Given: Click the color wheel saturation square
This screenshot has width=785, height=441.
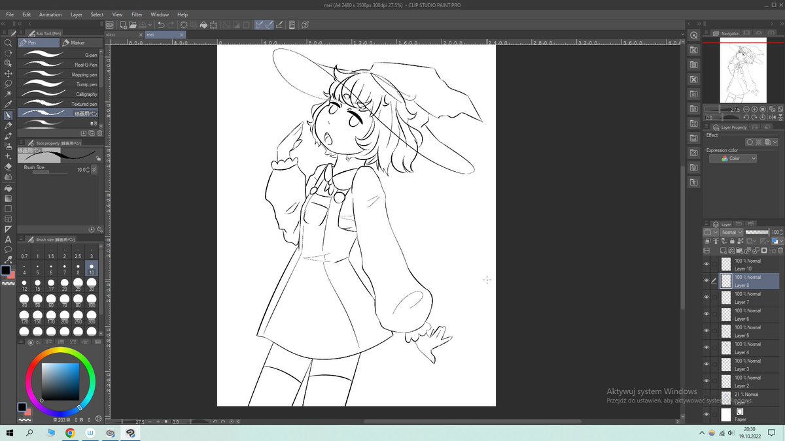Looking at the screenshot, I should click(x=60, y=381).
